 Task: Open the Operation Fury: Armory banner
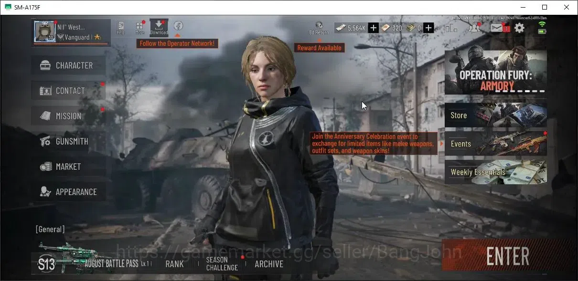pyautogui.click(x=496, y=72)
